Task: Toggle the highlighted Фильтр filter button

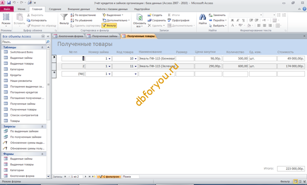Action: (109, 26)
